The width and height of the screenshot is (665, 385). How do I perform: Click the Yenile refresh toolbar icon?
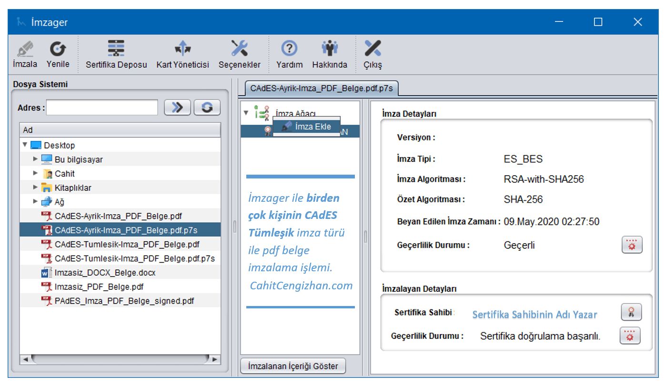(58, 54)
